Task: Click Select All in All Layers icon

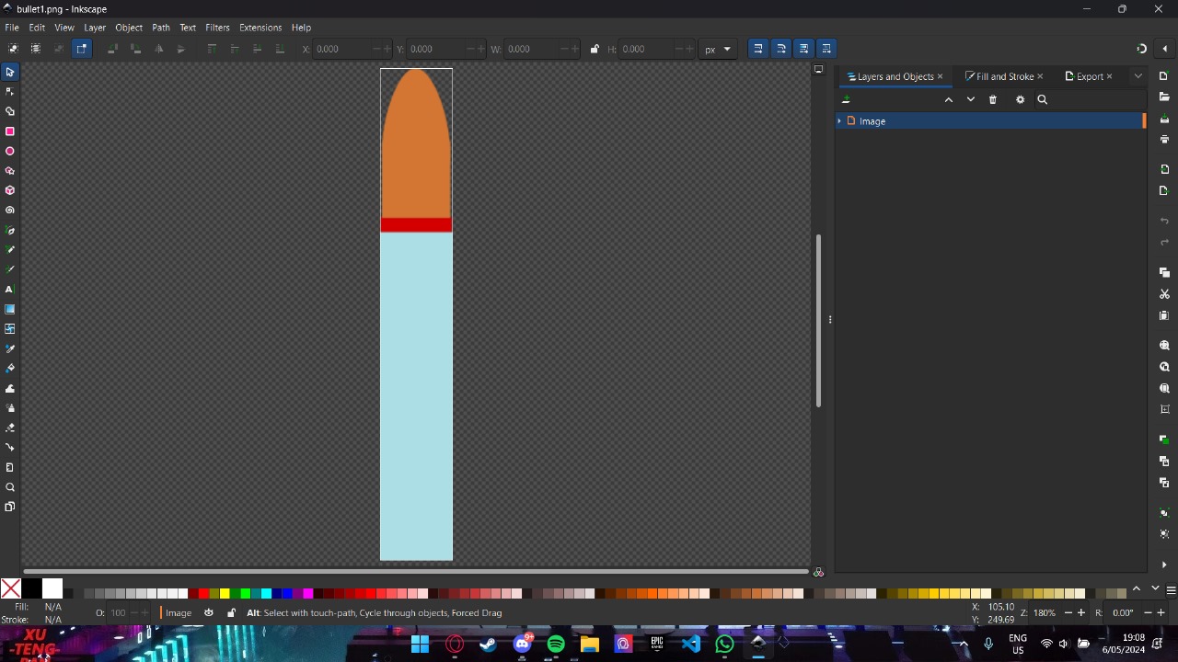Action: click(x=36, y=49)
